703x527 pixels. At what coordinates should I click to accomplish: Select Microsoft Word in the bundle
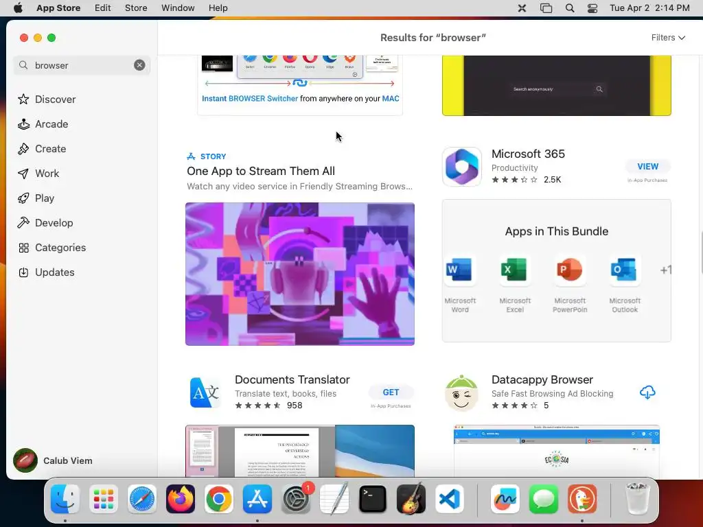pos(459,284)
